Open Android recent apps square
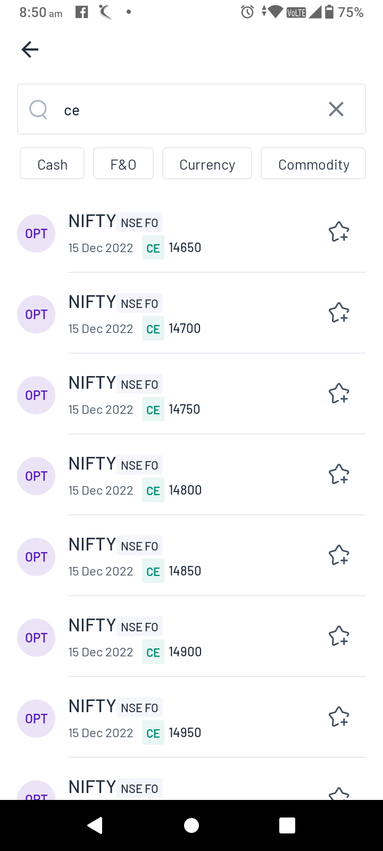Screen dimensions: 383x851 click(x=287, y=825)
